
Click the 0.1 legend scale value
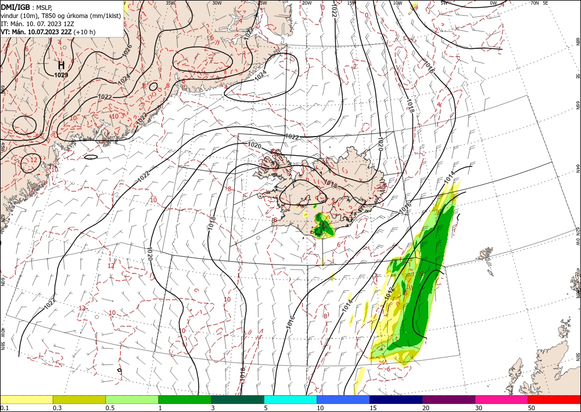[x=4, y=408]
